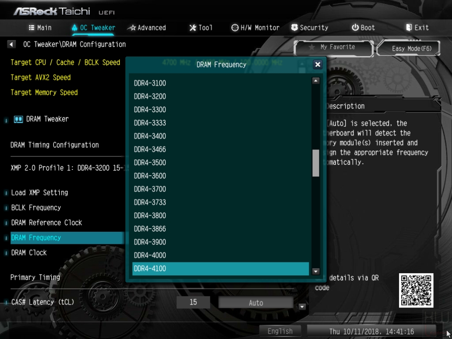The height and width of the screenshot is (339, 452).
Task: Go to the Tool tab
Action: [201, 28]
